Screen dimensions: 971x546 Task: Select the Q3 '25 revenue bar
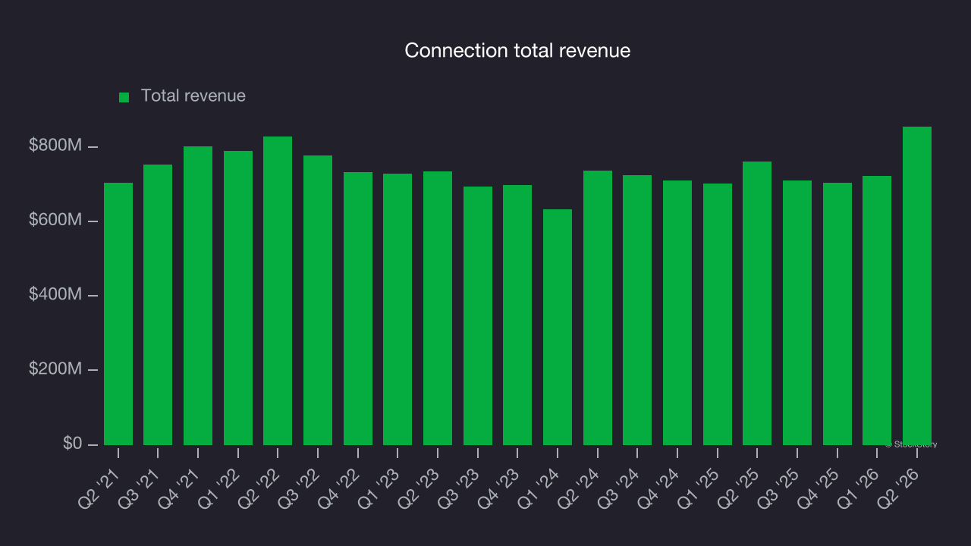(x=797, y=312)
